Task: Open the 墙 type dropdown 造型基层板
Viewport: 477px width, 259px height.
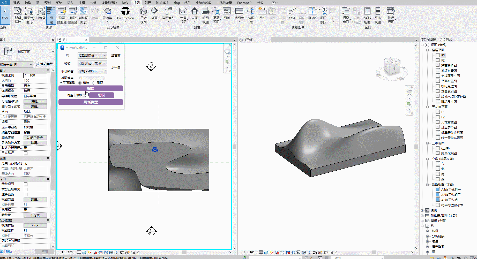Action: pos(92,56)
